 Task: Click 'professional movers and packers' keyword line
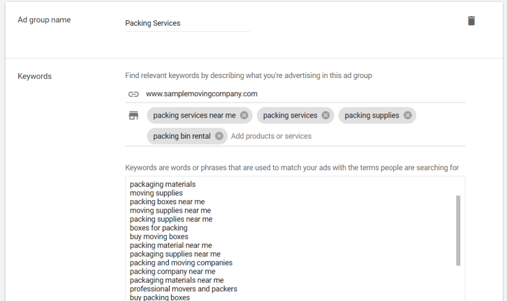pos(184,288)
